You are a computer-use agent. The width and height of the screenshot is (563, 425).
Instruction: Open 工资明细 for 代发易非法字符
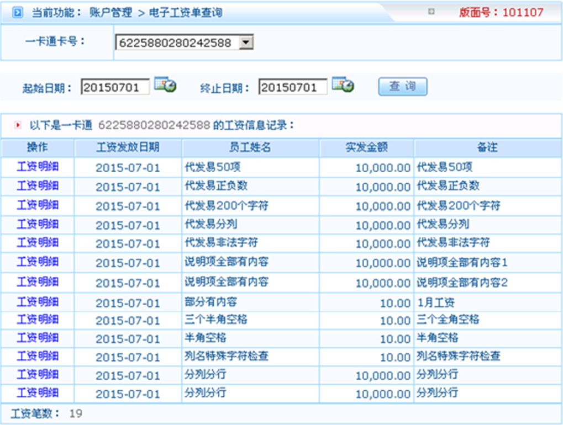click(38, 243)
